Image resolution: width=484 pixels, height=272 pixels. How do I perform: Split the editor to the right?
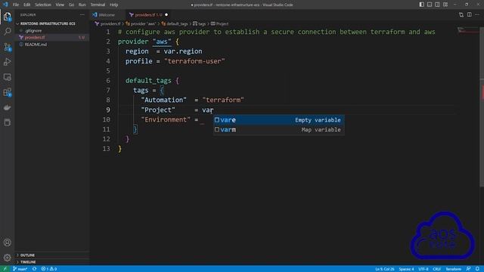coord(469,15)
